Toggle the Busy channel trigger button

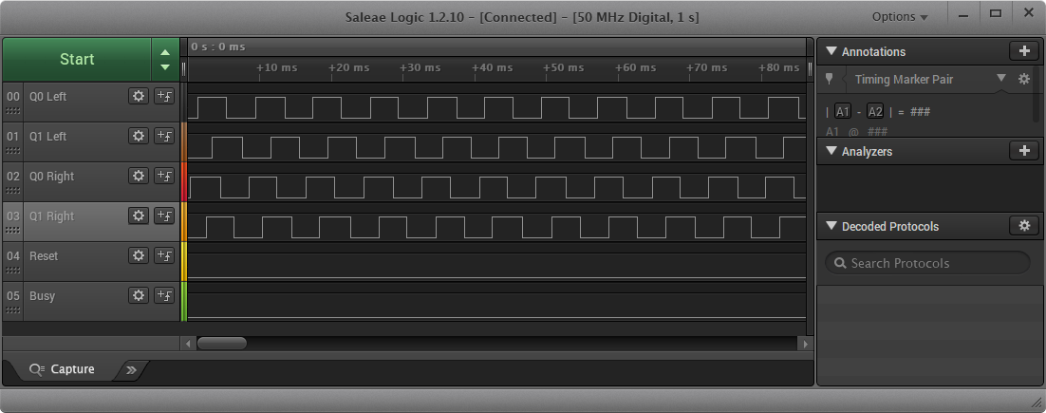coord(164,295)
